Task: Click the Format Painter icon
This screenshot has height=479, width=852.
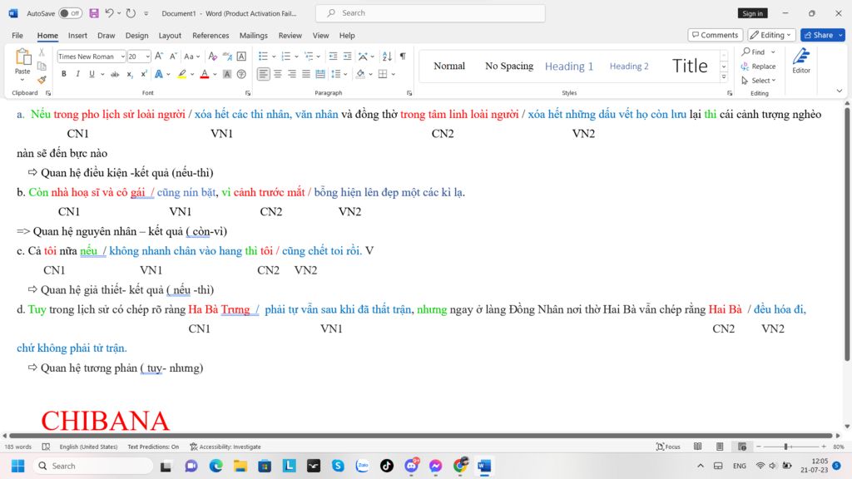Action: pyautogui.click(x=42, y=80)
